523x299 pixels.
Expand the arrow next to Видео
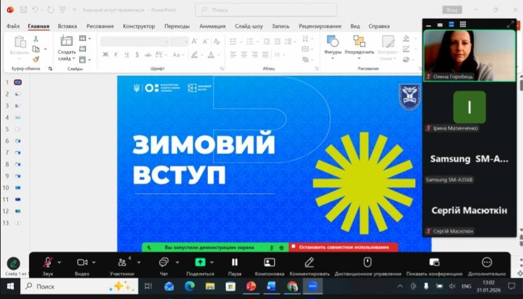point(95,262)
